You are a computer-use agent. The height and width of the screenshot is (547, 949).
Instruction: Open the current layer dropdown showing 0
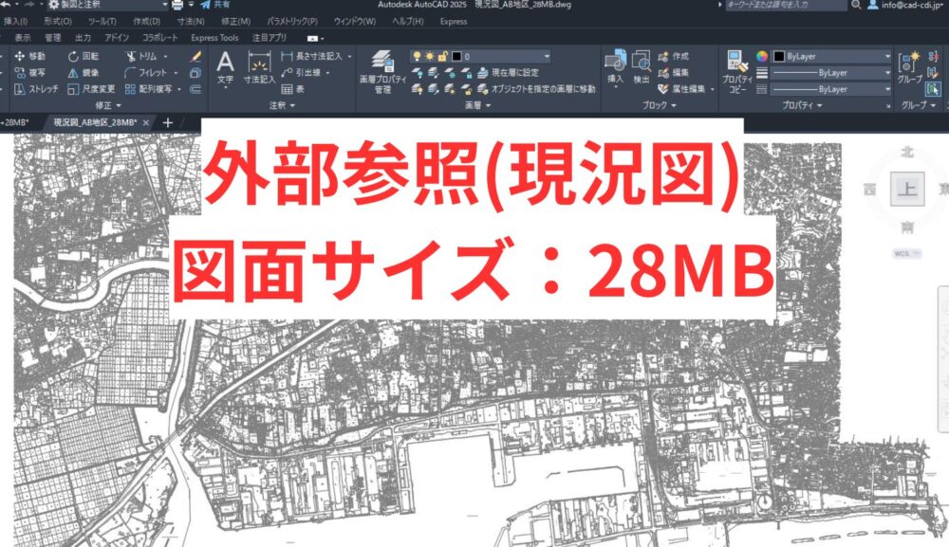pyautogui.click(x=547, y=54)
